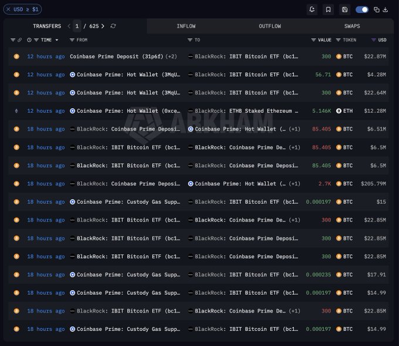Image resolution: width=399 pixels, height=346 pixels.
Task: Remove the USD ≥ $1 filter chip
Action: tap(8, 9)
